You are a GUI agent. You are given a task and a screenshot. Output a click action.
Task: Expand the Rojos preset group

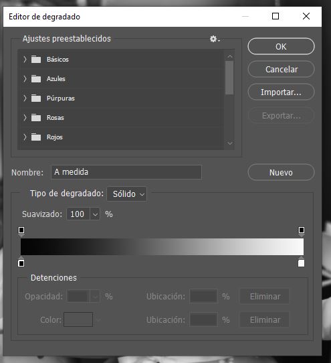tap(25, 137)
